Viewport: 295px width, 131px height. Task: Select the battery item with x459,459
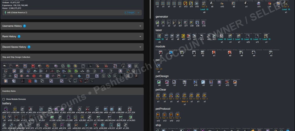pyautogui.click(x=76, y=125)
